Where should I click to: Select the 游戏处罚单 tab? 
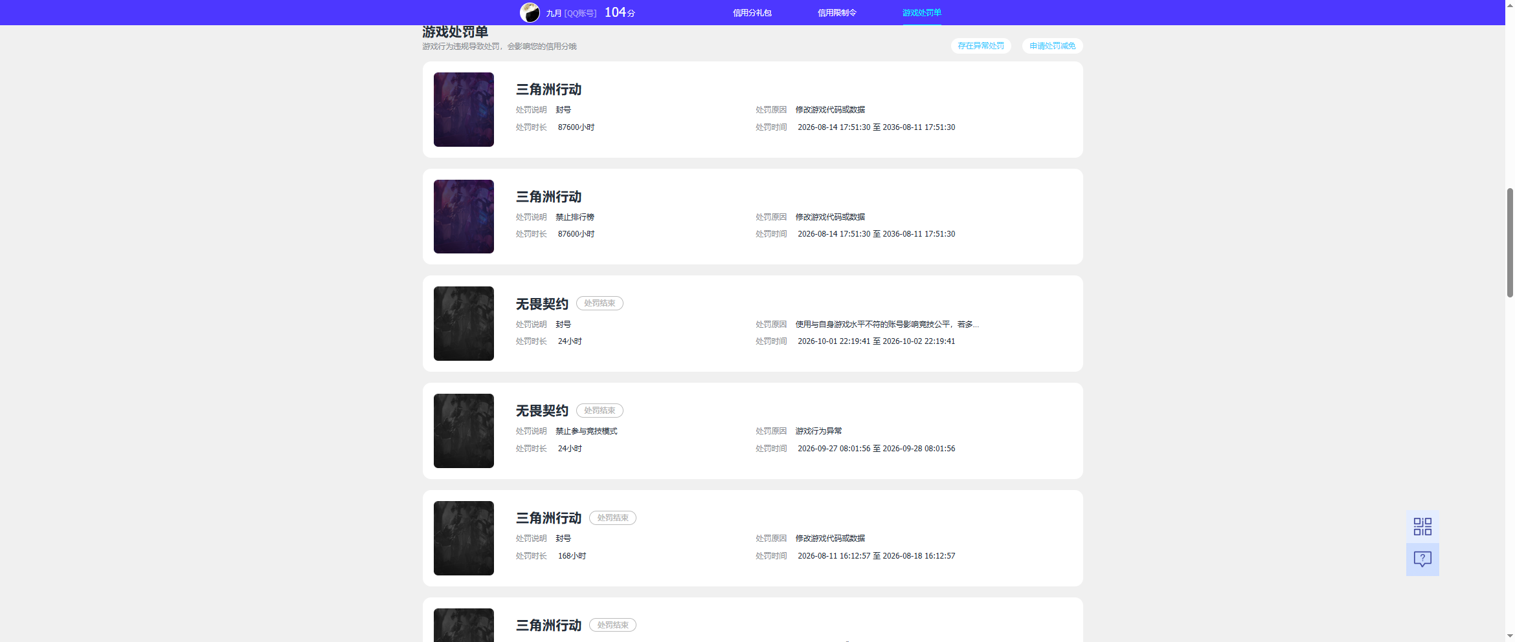tap(922, 13)
